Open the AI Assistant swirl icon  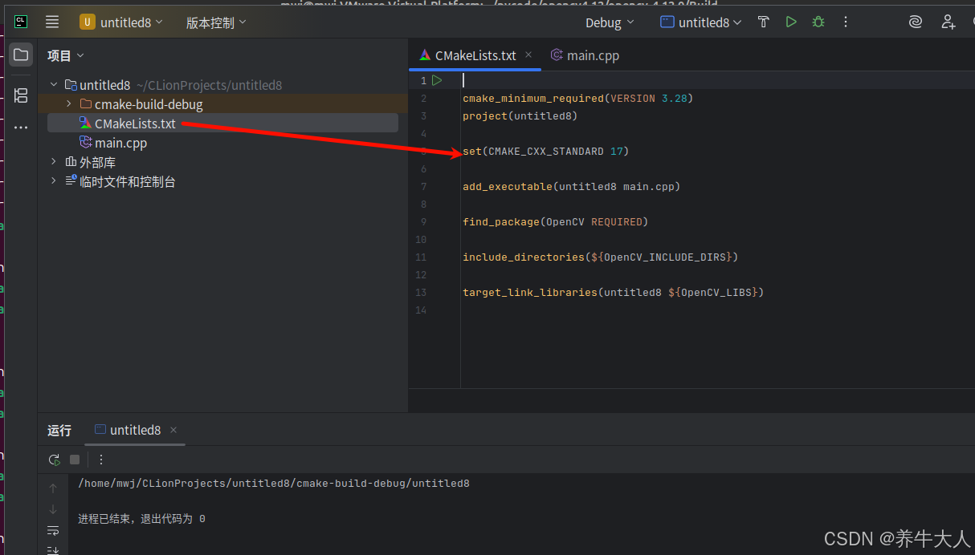click(916, 22)
